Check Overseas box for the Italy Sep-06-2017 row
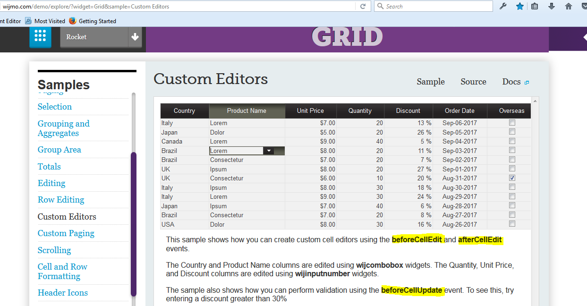587x306 pixels. [x=512, y=123]
